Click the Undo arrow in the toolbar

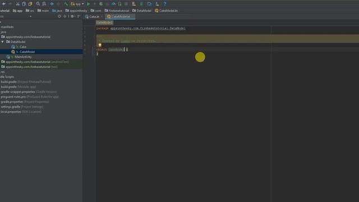[4, 4]
